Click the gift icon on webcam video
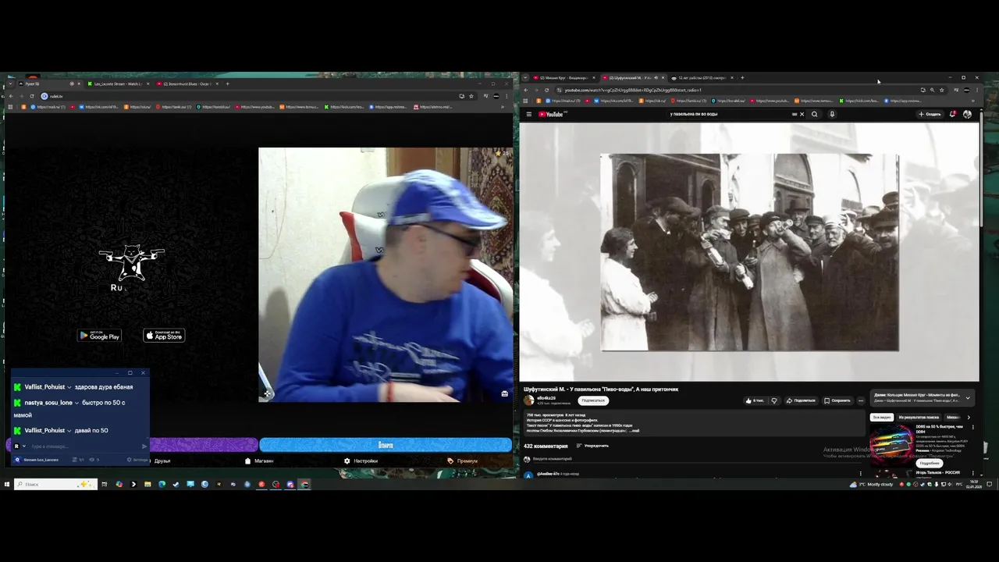This screenshot has width=999, height=562. point(505,393)
